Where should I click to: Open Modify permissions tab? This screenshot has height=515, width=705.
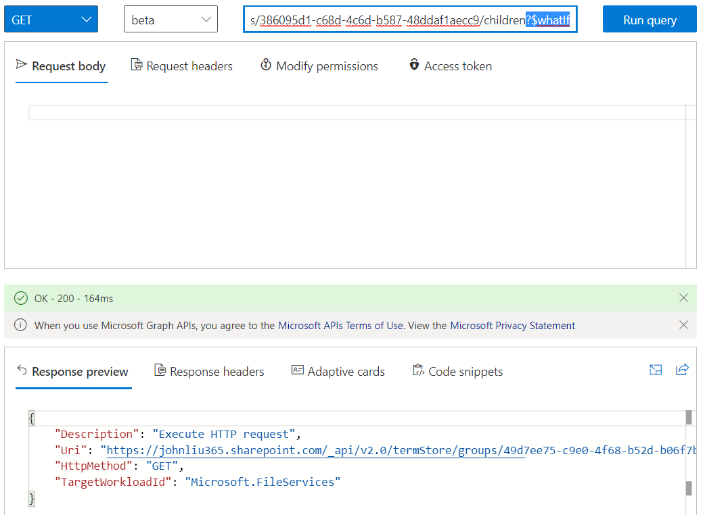(x=319, y=66)
